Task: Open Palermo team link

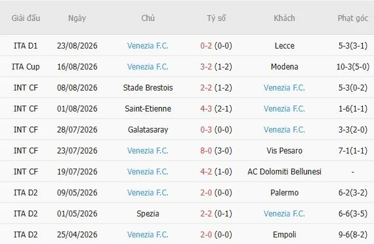Action: (x=284, y=192)
